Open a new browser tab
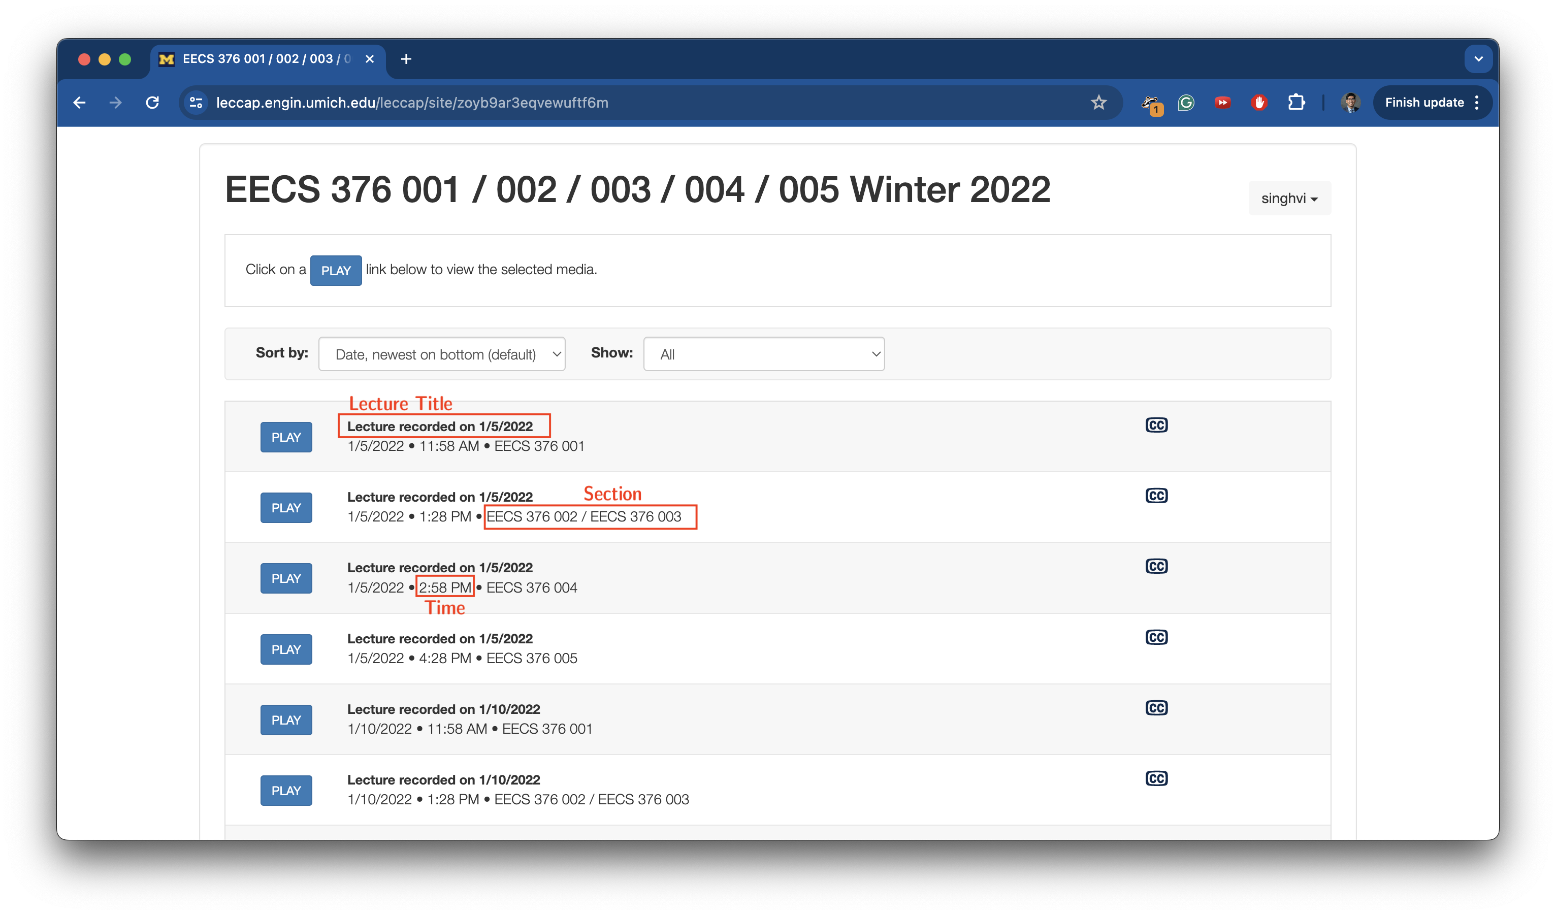1556x915 pixels. pos(406,59)
